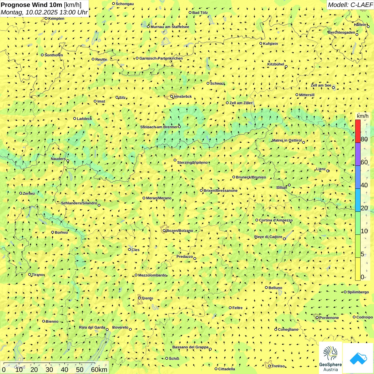Click the Hallein marker

point(368,26)
